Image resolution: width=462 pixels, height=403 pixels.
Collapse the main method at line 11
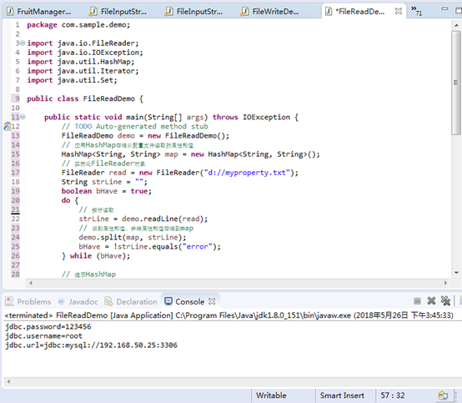pyautogui.click(x=23, y=117)
